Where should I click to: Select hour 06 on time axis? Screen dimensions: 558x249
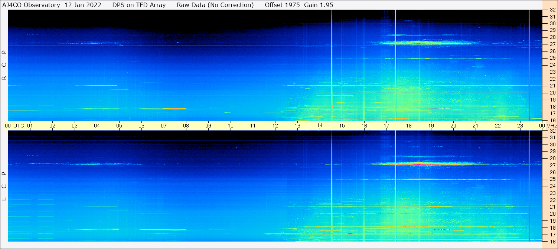pyautogui.click(x=141, y=126)
